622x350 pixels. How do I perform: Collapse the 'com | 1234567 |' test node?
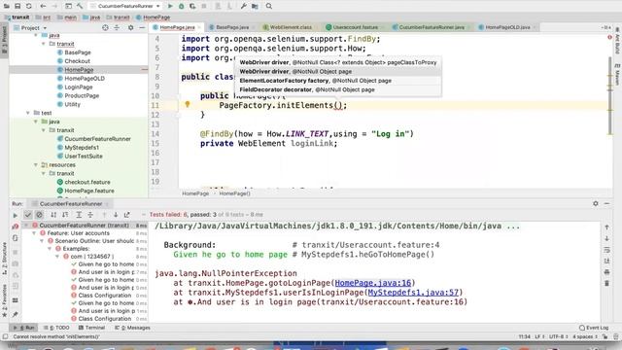point(57,257)
